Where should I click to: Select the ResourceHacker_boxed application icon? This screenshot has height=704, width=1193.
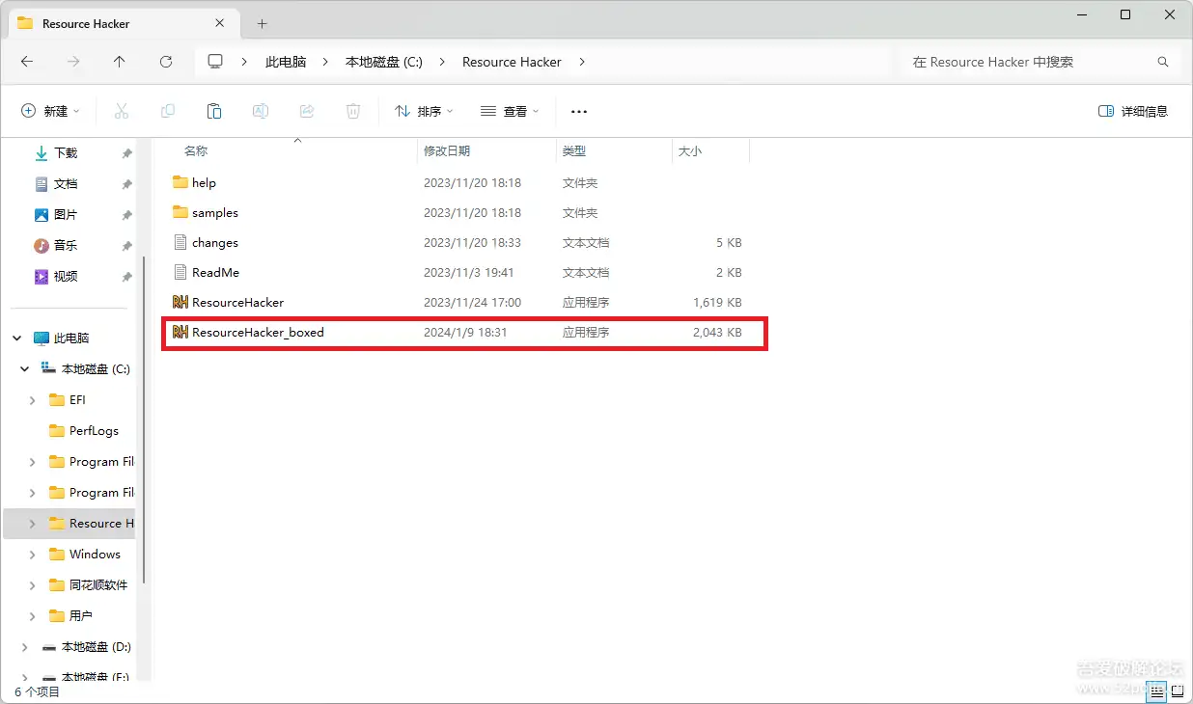180,332
